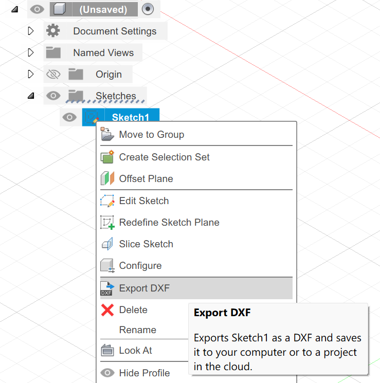Click the Move to Group folder icon
The image size is (380, 383).
[107, 134]
